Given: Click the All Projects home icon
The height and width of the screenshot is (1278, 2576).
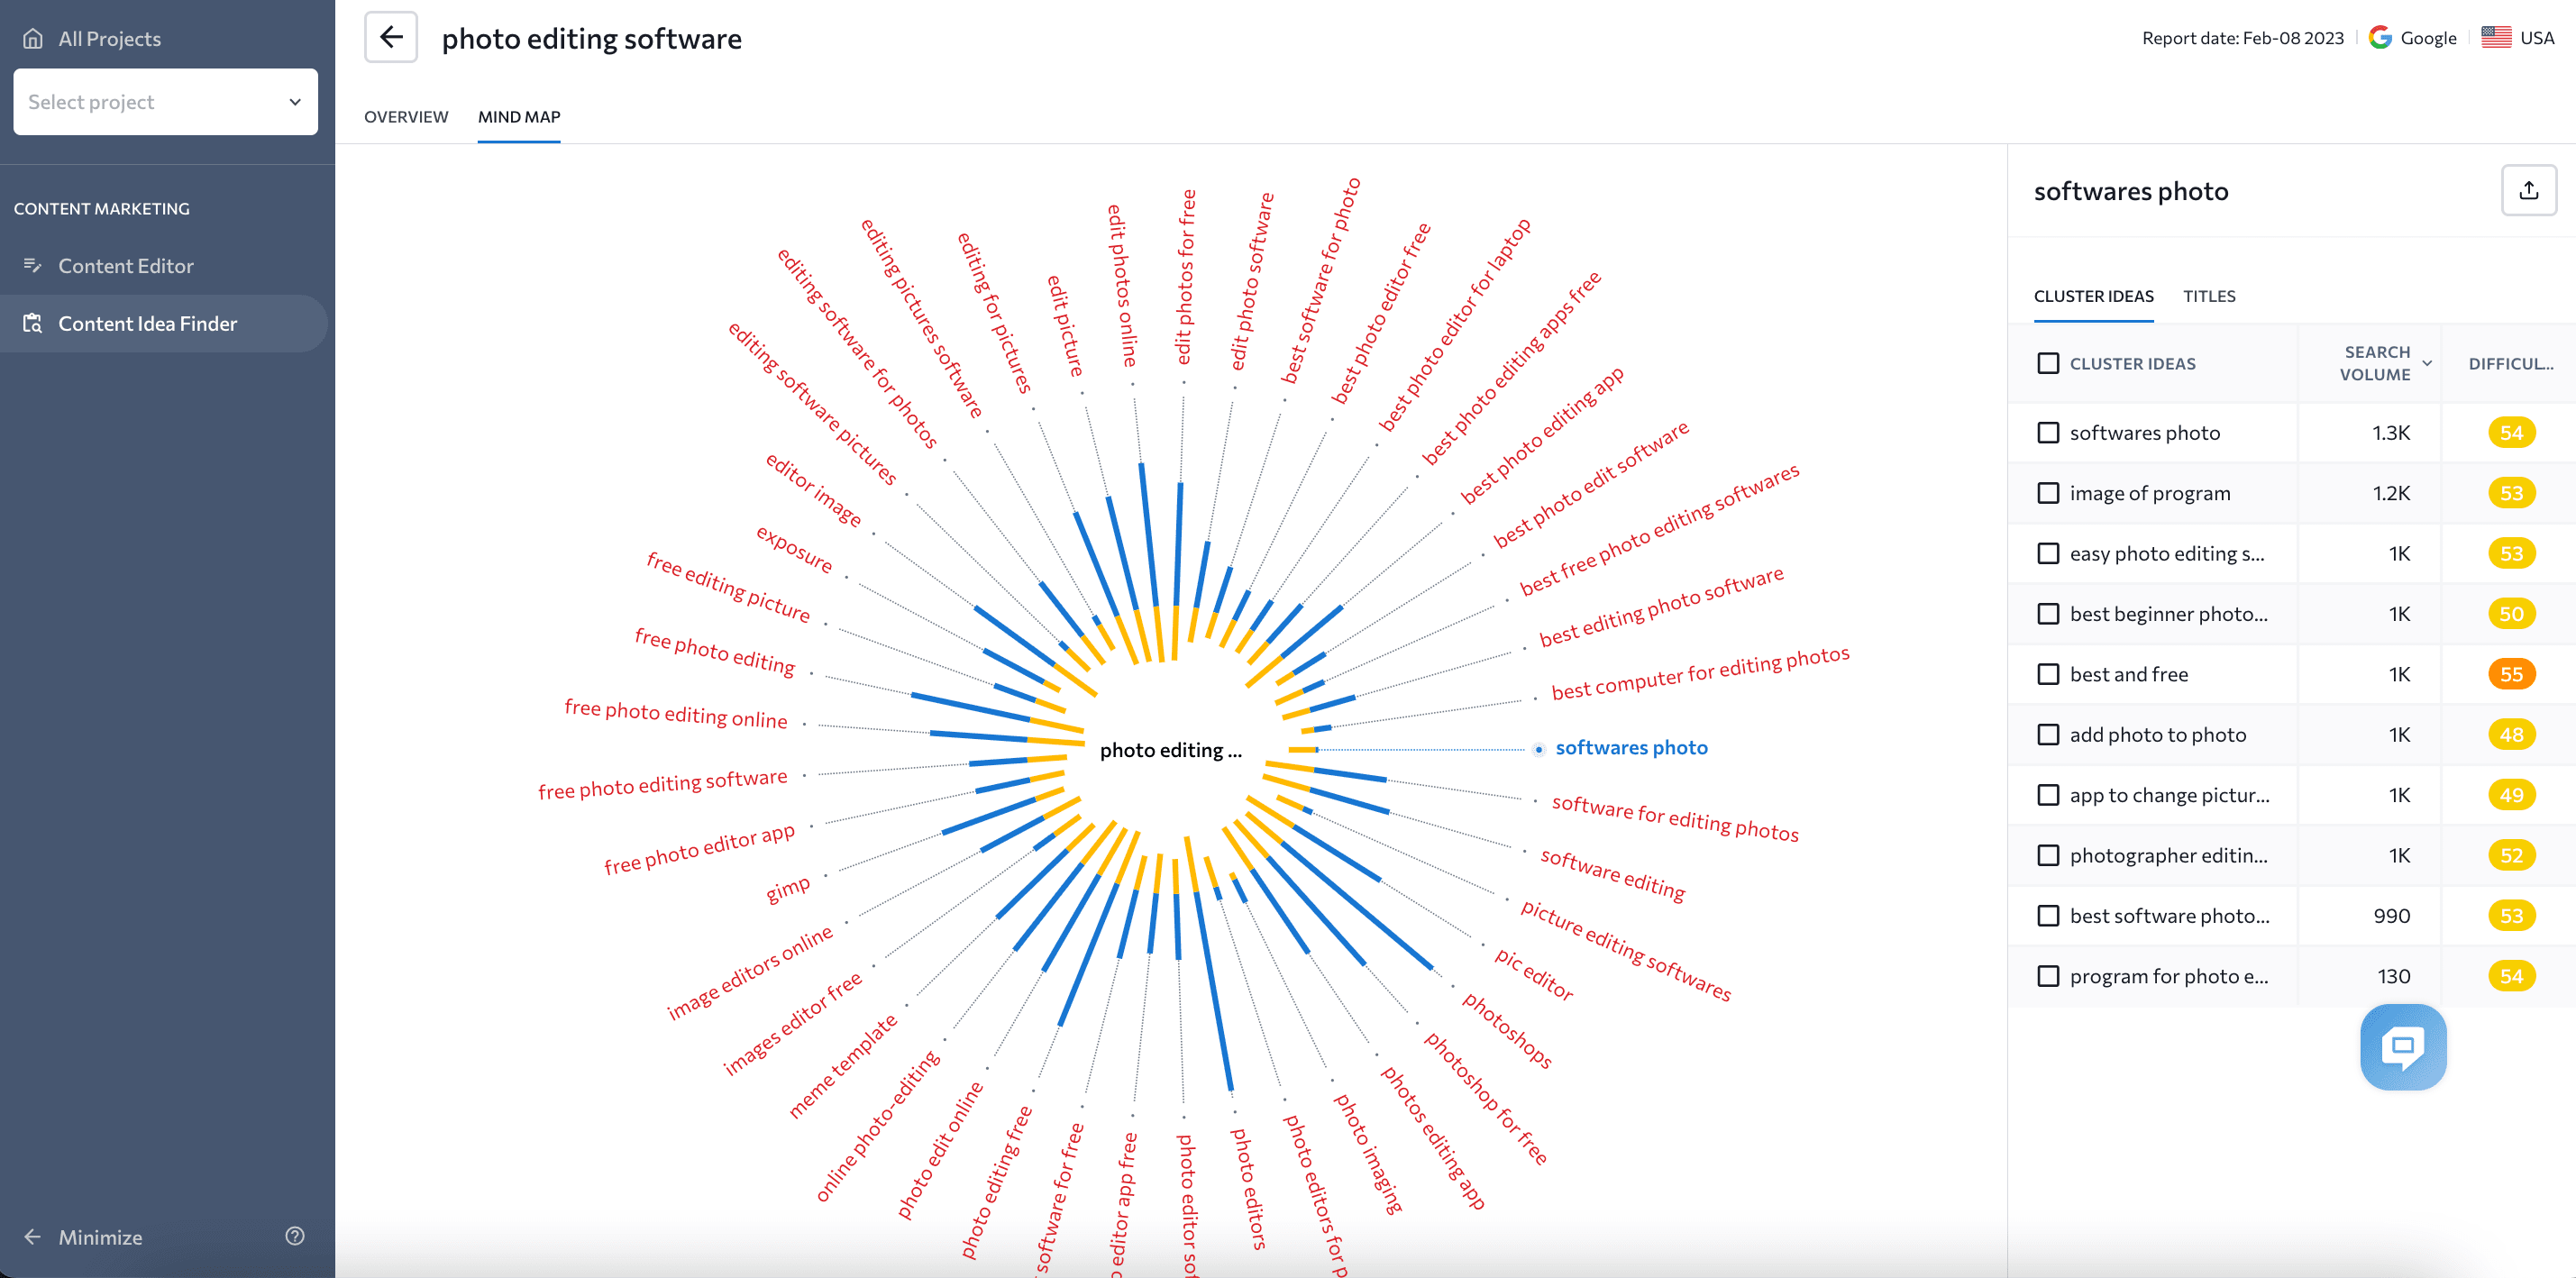Looking at the screenshot, I should 33,39.
